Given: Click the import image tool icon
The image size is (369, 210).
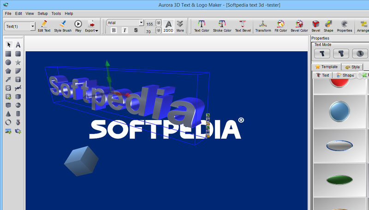Looking at the screenshot, I should 8,131.
